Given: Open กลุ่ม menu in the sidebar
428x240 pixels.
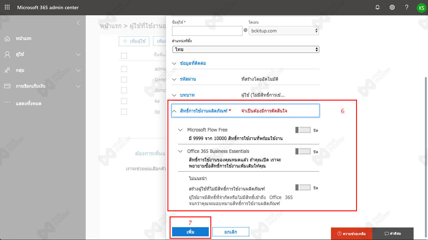Looking at the screenshot, I should pos(20,70).
